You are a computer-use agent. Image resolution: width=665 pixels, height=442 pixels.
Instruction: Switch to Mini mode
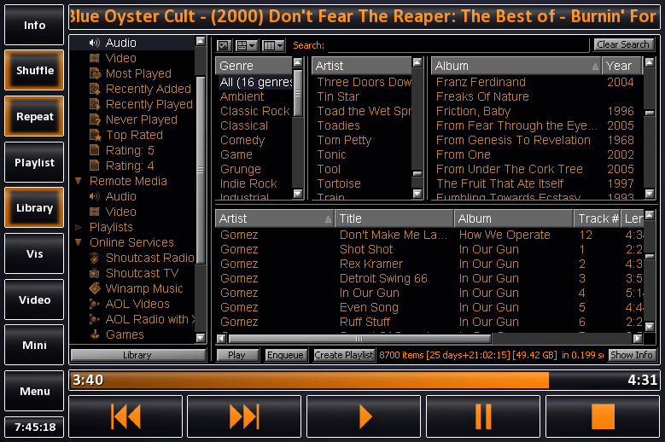click(x=34, y=345)
